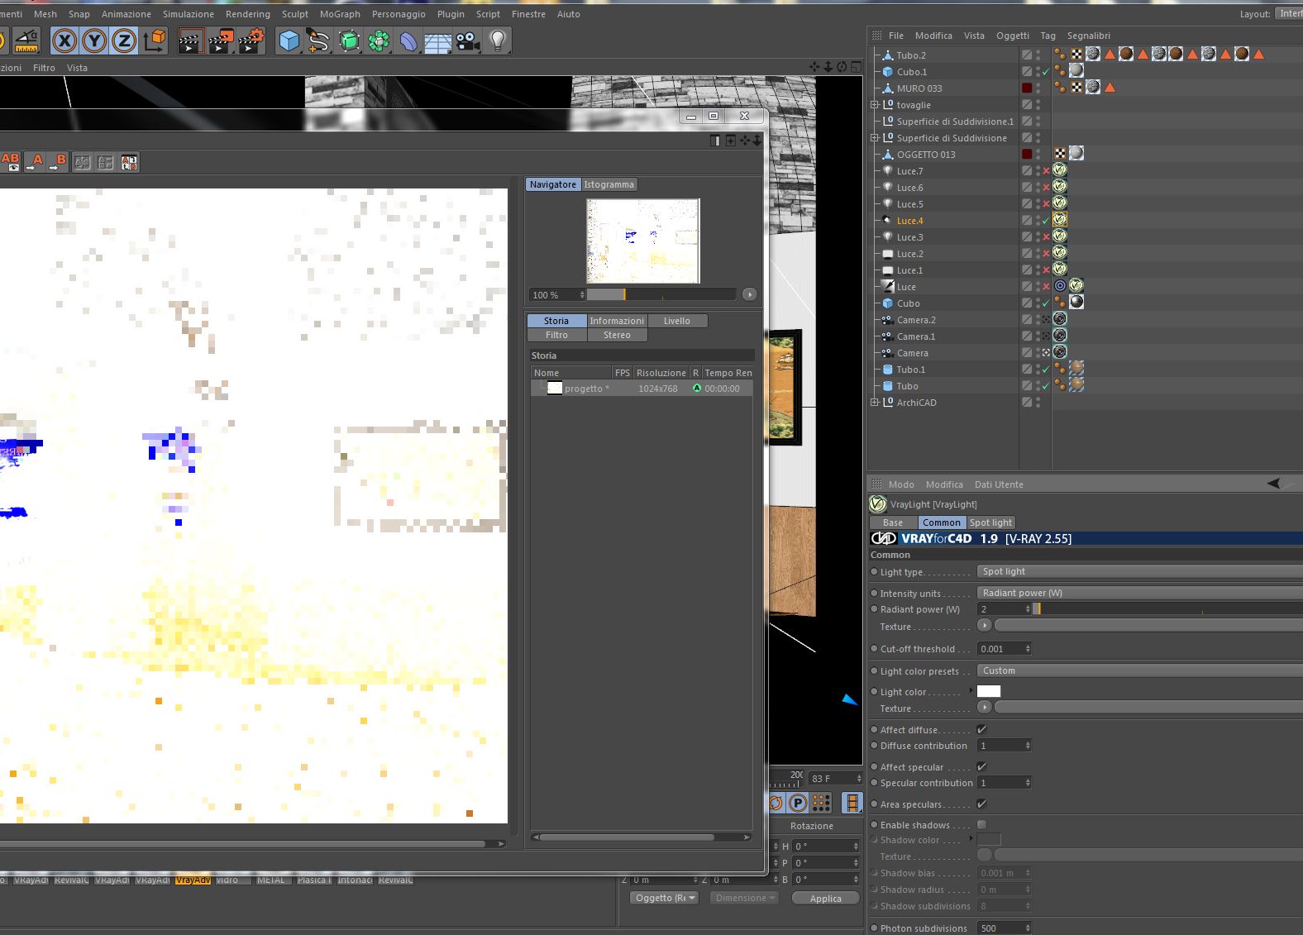Click the light bulb icon in toolbar
This screenshot has height=935, width=1303.
498,41
